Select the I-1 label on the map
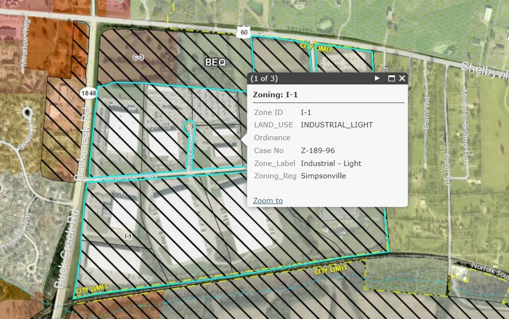 [128, 236]
